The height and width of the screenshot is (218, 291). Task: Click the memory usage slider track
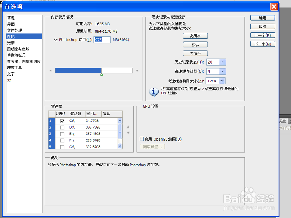pyautogui.click(x=94, y=70)
